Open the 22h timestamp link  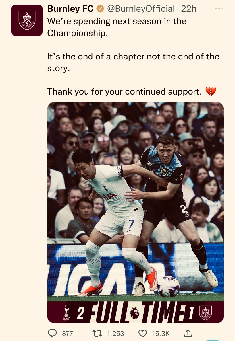pos(188,9)
